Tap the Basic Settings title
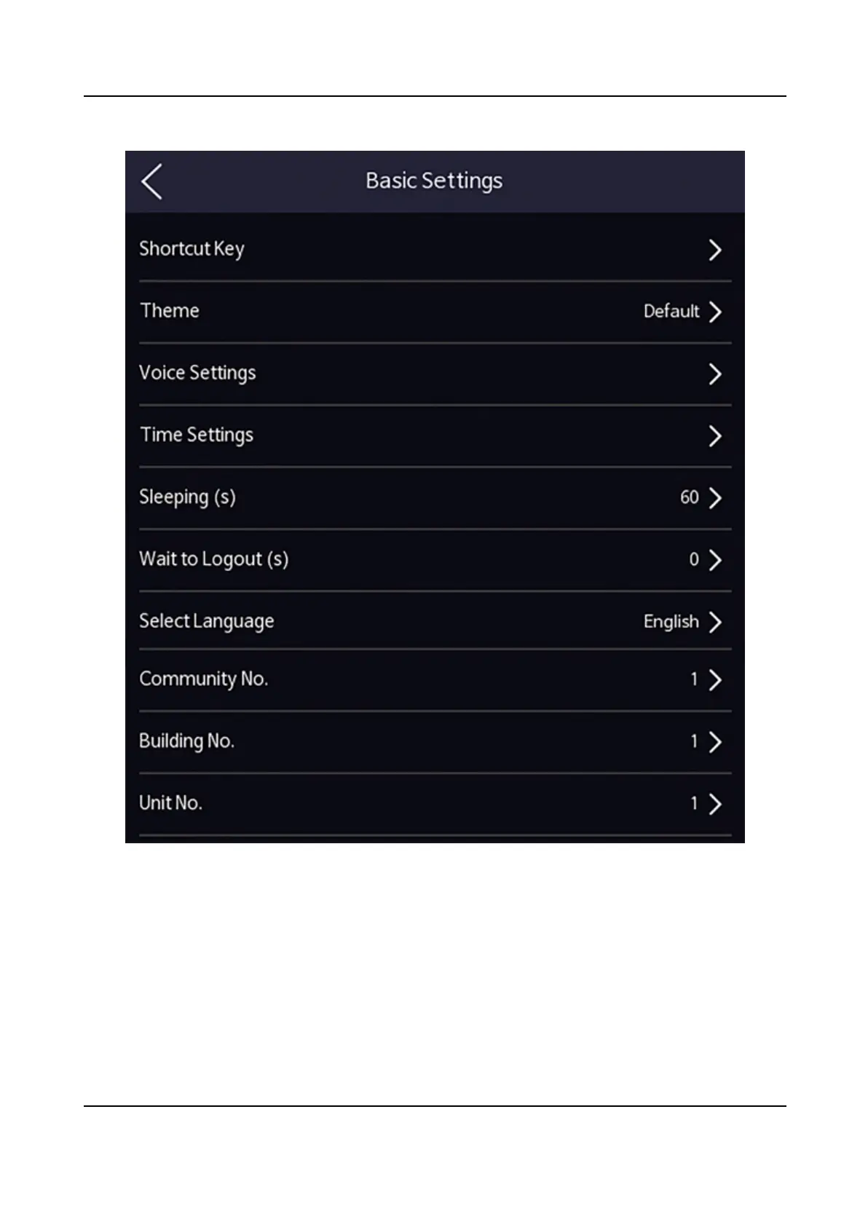 tap(434, 181)
